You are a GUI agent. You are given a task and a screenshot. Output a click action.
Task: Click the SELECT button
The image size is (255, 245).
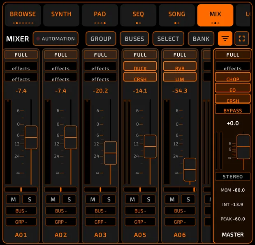(x=168, y=39)
